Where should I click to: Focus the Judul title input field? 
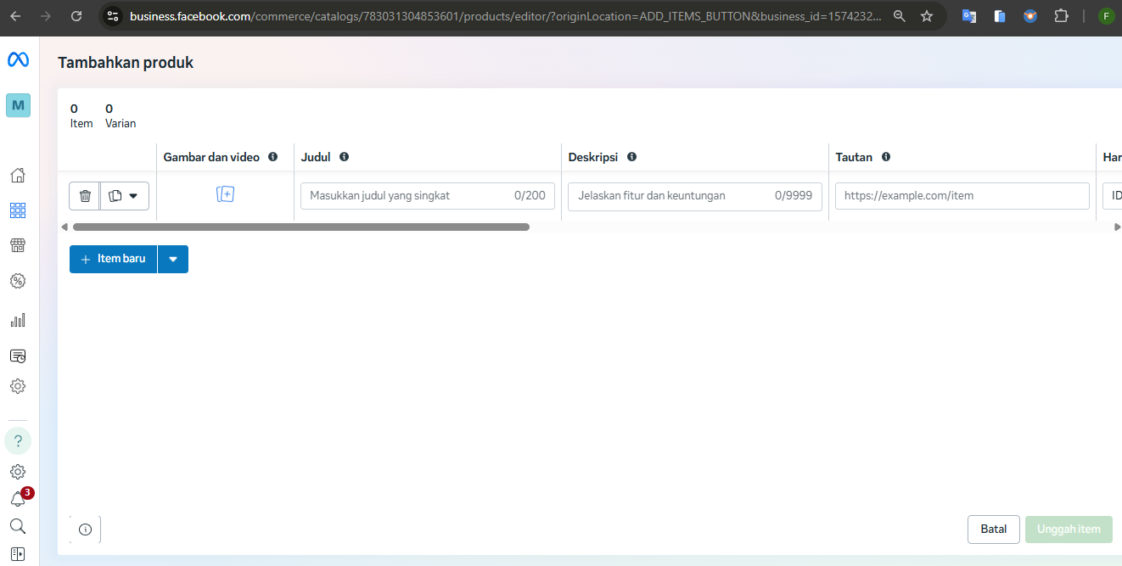click(407, 196)
